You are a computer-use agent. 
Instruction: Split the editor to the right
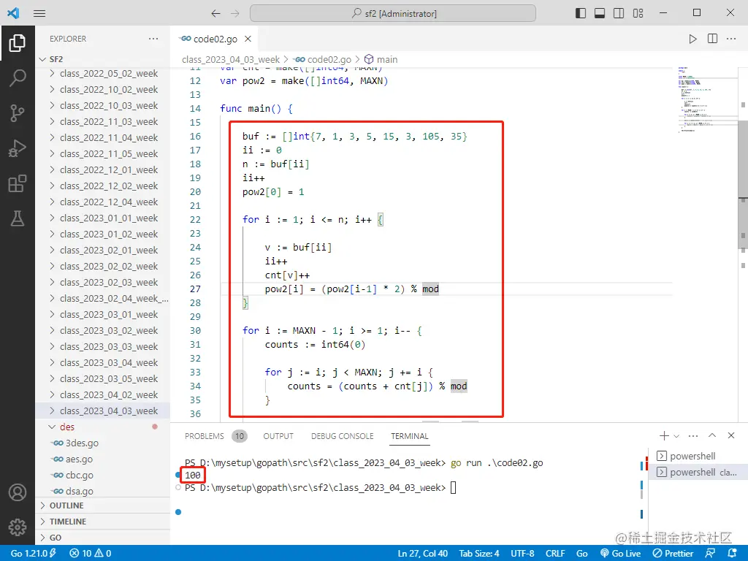coord(712,39)
